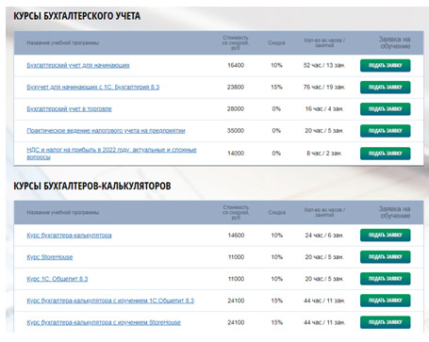Open 'Бухучет для начинающих с 1С: Бухгалтерия 8.3' link
This screenshot has width=429, height=342.
[93, 87]
